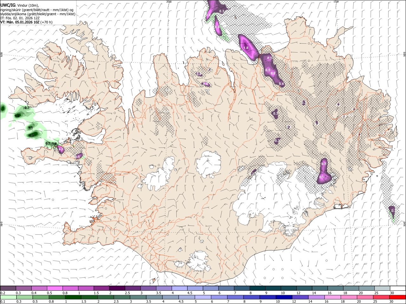Click the 1.8 snowfall value off the north coast
The height and width of the screenshot is (304, 406).
pyautogui.click(x=246, y=48)
